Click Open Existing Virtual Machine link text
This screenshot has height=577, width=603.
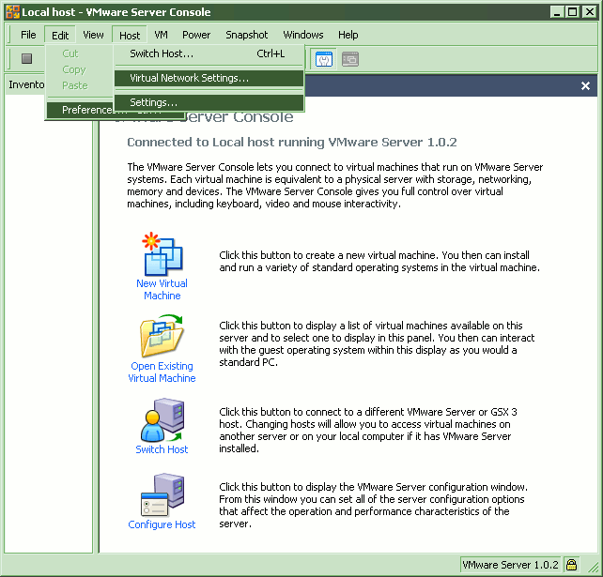(x=162, y=372)
